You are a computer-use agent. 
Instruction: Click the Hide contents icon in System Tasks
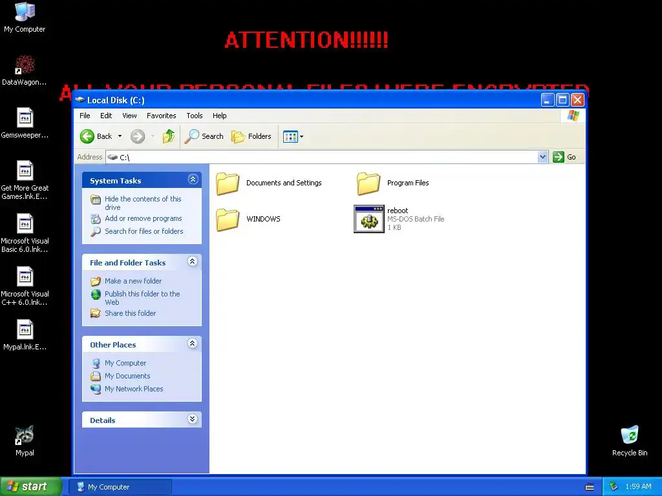click(96, 200)
